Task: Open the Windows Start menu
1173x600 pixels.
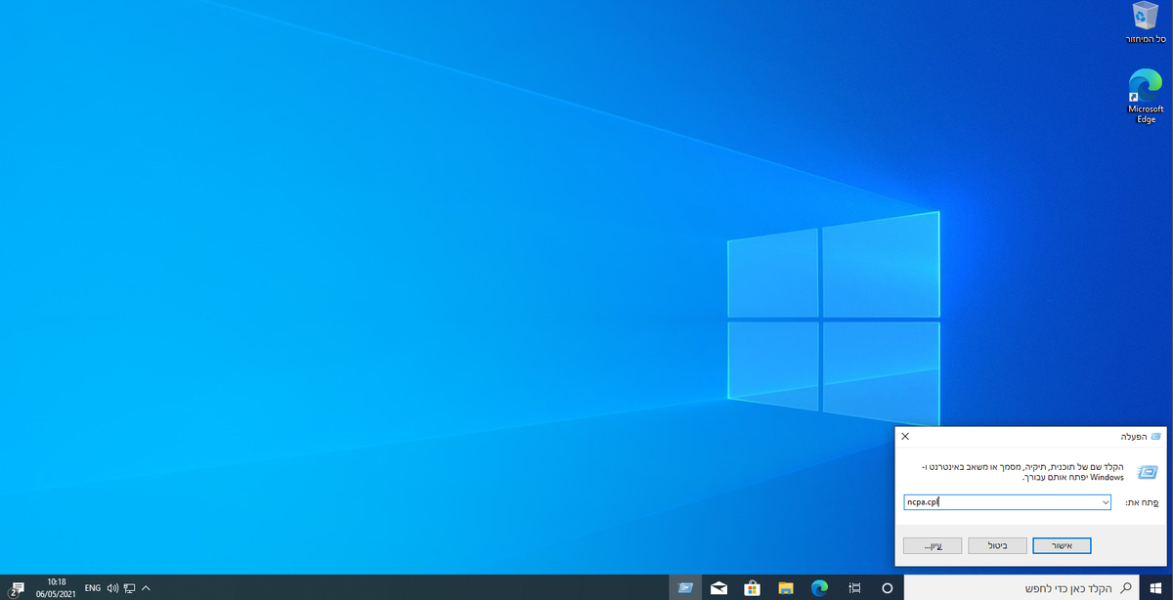Action: (x=1155, y=587)
